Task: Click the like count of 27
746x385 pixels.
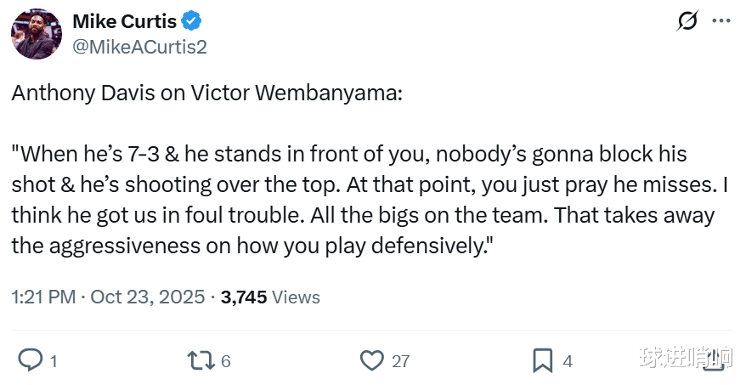Action: pos(400,361)
